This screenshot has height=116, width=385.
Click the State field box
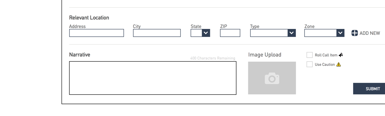tap(196, 33)
